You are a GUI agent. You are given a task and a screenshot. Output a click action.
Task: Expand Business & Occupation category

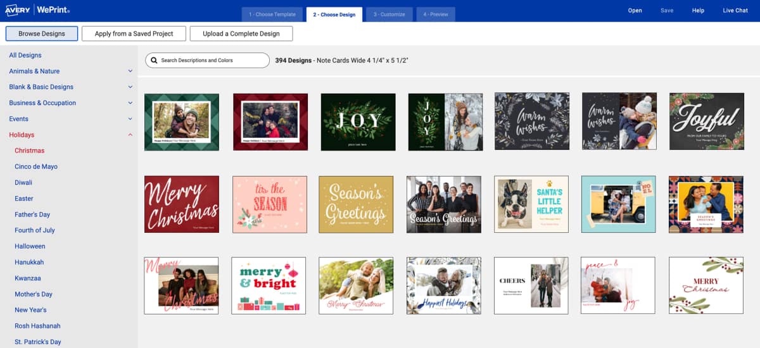click(x=130, y=103)
